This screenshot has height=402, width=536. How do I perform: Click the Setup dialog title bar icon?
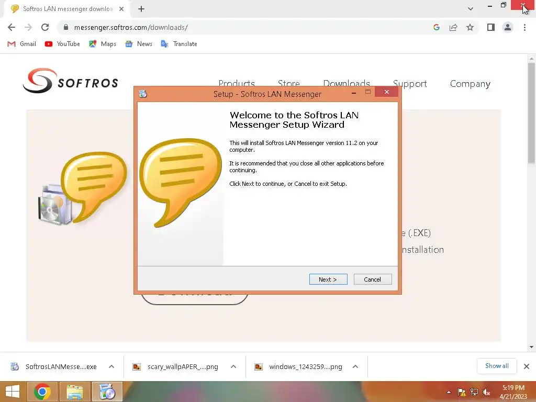pyautogui.click(x=143, y=94)
